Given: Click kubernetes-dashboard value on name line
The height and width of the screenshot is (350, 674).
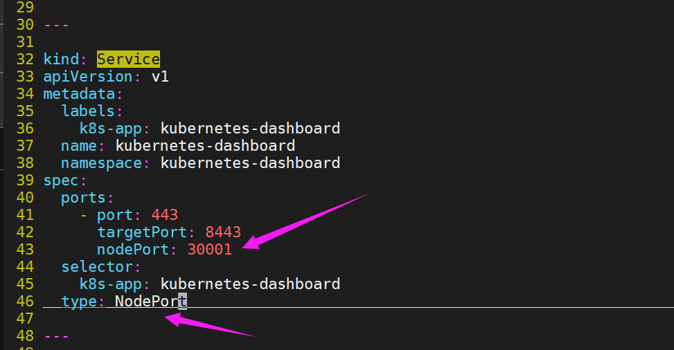Looking at the screenshot, I should 206,145.
